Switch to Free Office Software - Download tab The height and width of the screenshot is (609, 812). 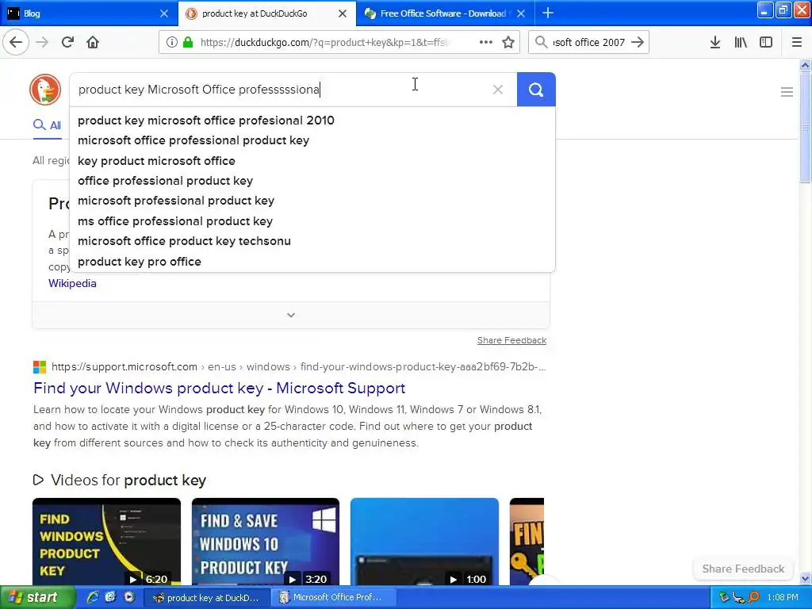pyautogui.click(x=445, y=13)
